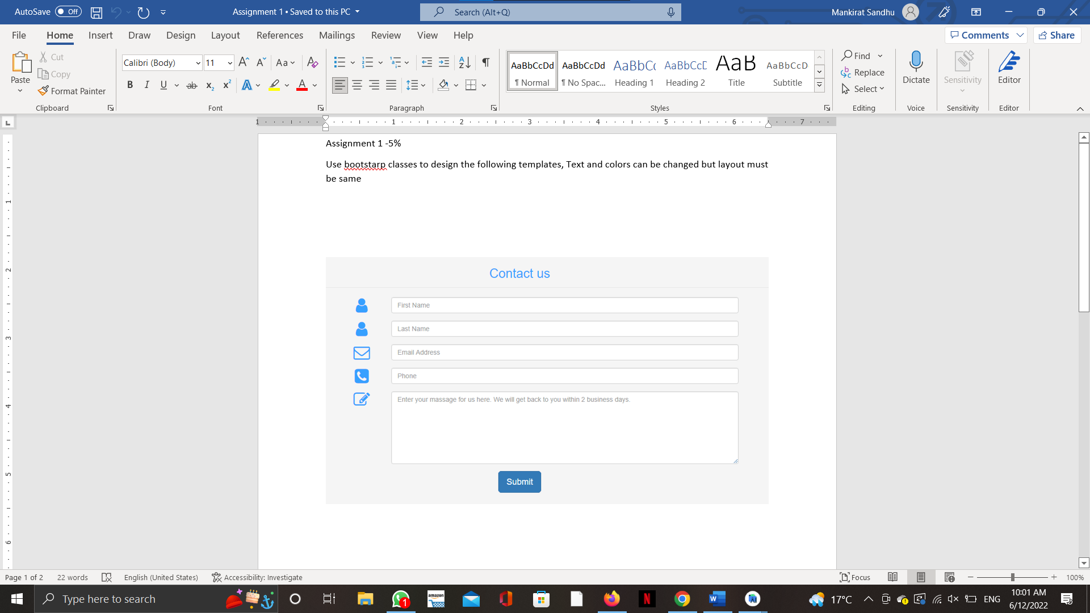The width and height of the screenshot is (1090, 613).
Task: Click the Sort paragraph icon
Action: 464,62
